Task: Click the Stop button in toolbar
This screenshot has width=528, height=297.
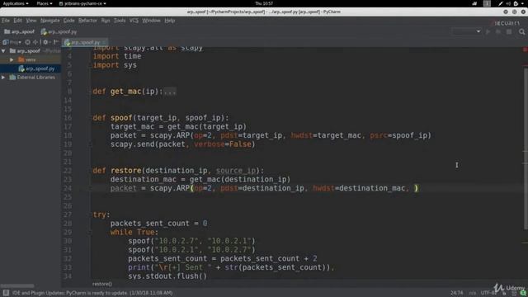Action: (x=509, y=31)
